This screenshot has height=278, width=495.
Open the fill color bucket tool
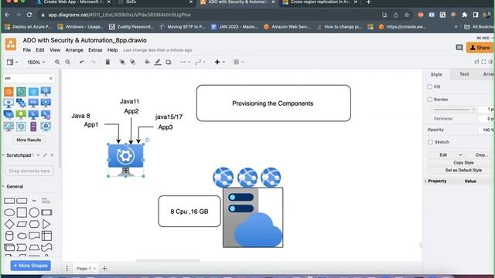[147, 62]
